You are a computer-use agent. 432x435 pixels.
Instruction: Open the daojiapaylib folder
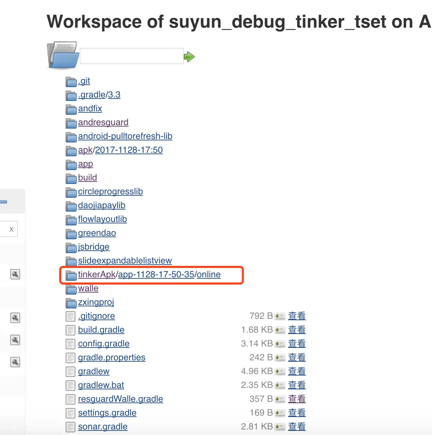click(x=102, y=205)
